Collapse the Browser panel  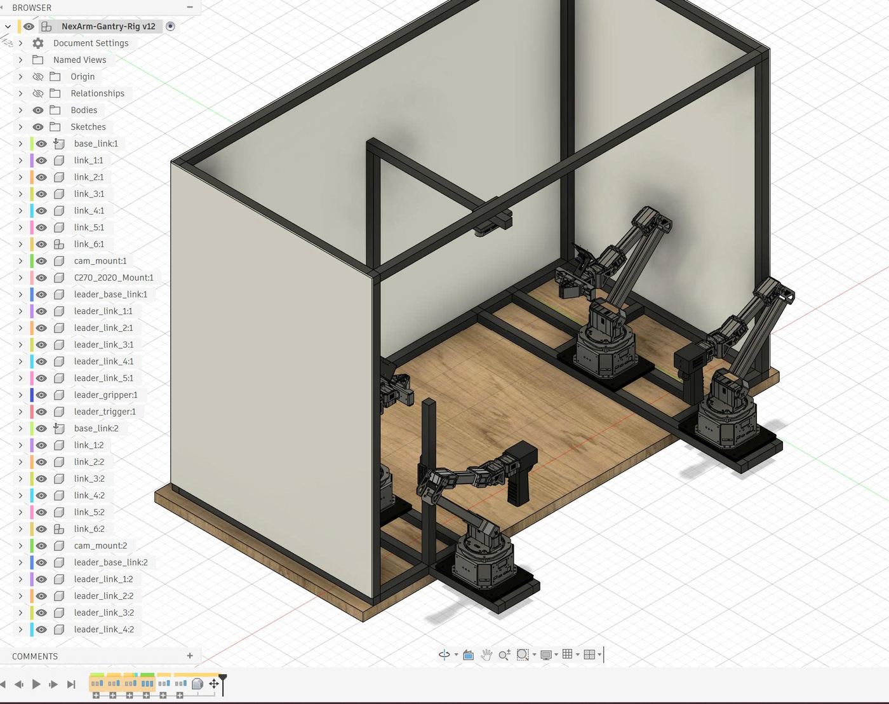[190, 8]
